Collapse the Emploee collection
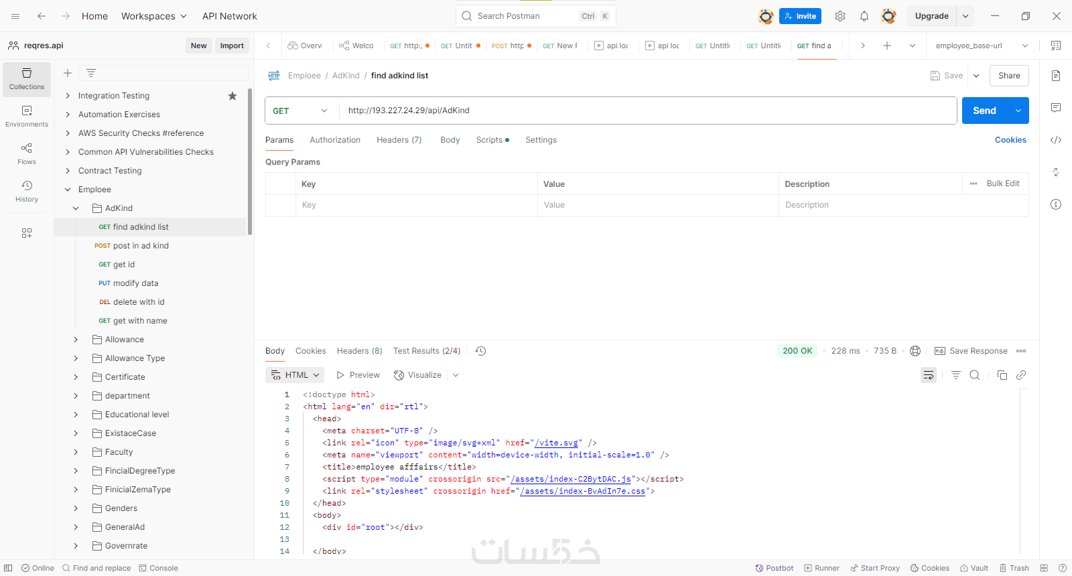The height and width of the screenshot is (576, 1072). [68, 190]
